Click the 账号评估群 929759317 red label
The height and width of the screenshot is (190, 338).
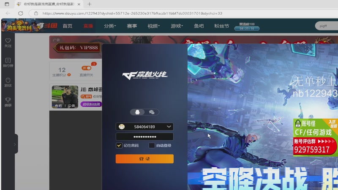pos(315,147)
